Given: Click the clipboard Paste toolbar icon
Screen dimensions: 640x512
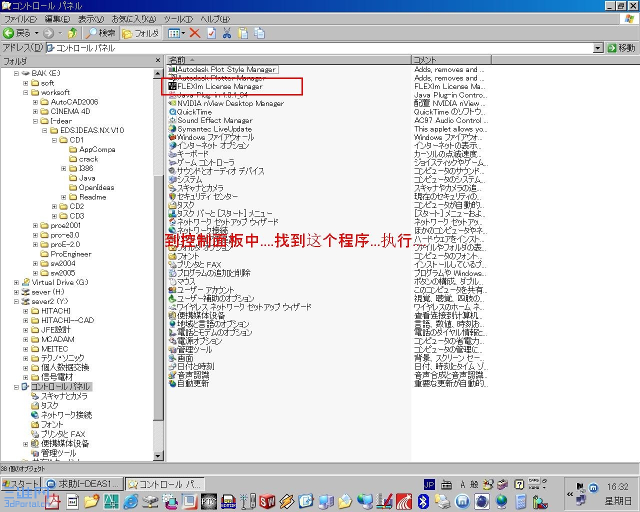Looking at the screenshot, I should point(243,33).
